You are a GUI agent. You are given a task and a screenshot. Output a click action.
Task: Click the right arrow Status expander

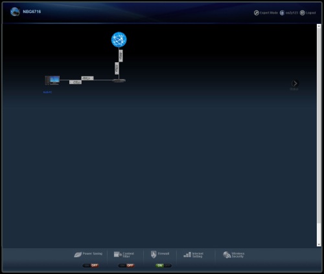click(x=295, y=84)
